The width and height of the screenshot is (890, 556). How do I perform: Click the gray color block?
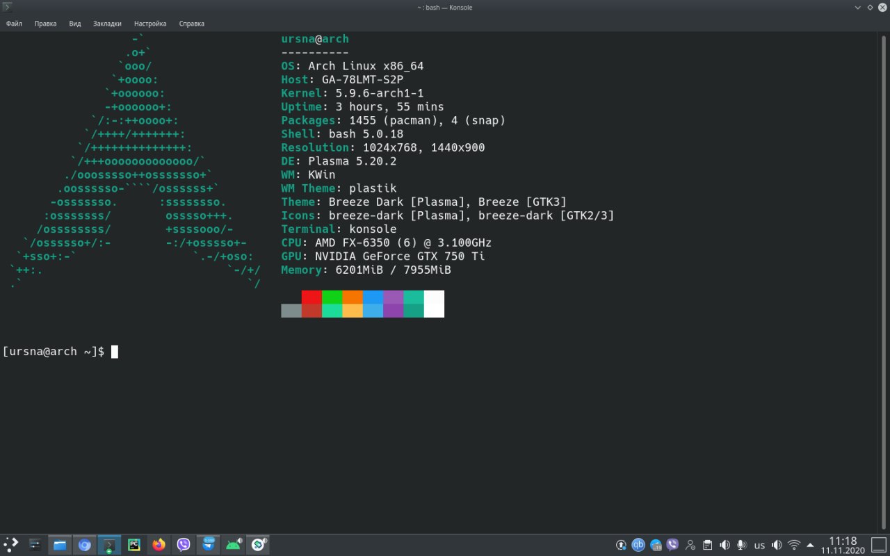[x=291, y=311]
